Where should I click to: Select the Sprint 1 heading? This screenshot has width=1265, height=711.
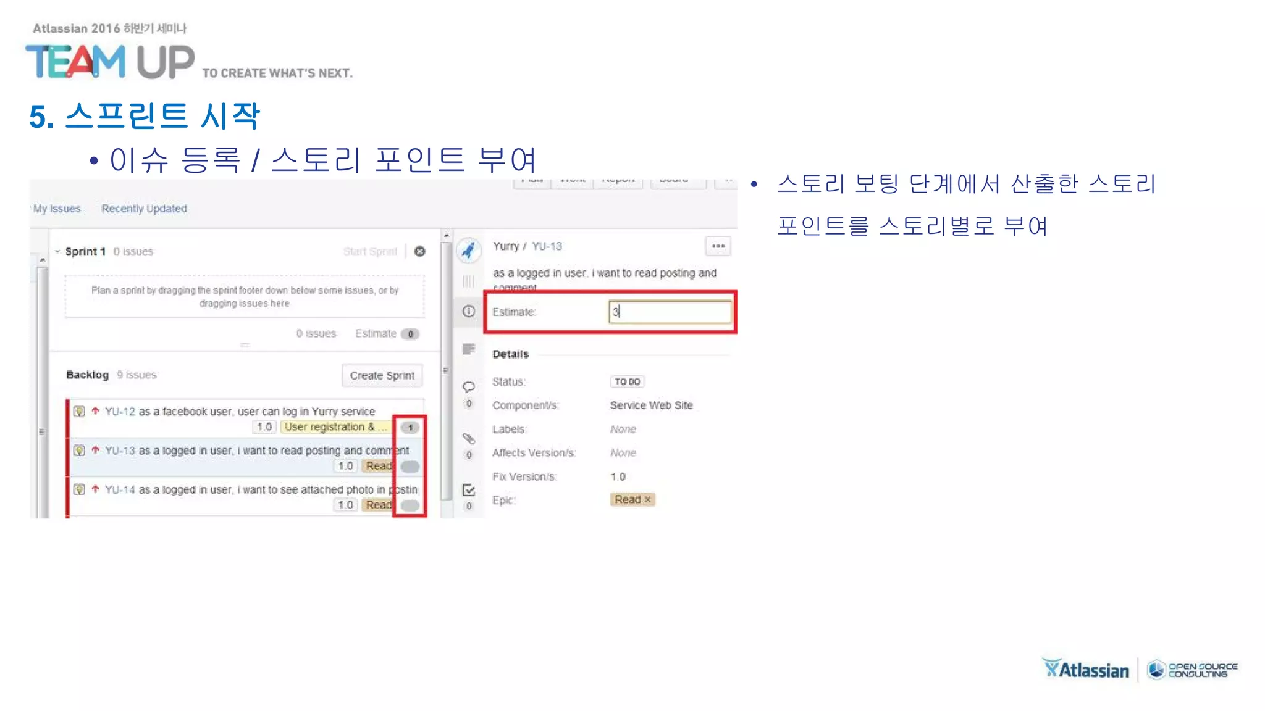coord(85,251)
